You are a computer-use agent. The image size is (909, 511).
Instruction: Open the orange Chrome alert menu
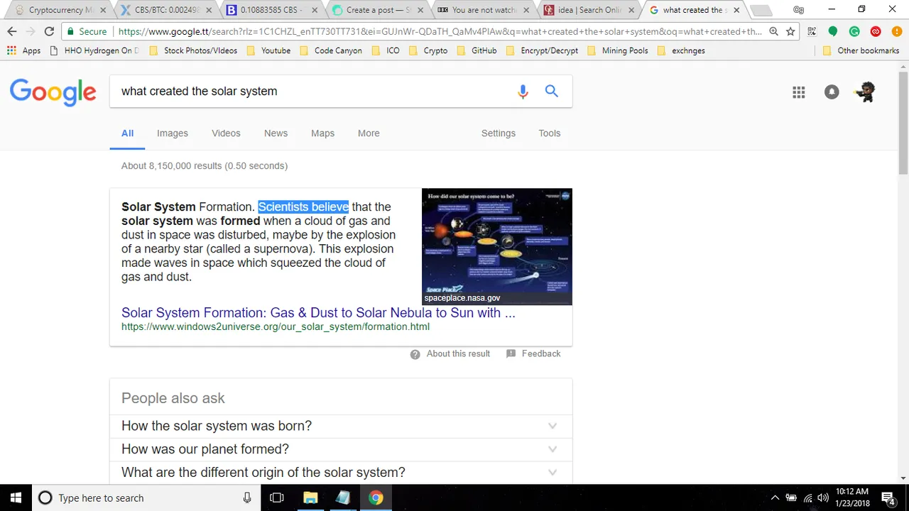click(896, 31)
